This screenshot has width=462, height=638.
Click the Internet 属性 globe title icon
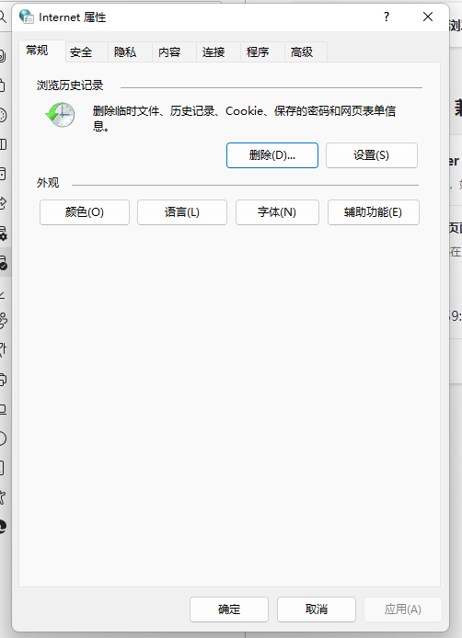(27, 17)
